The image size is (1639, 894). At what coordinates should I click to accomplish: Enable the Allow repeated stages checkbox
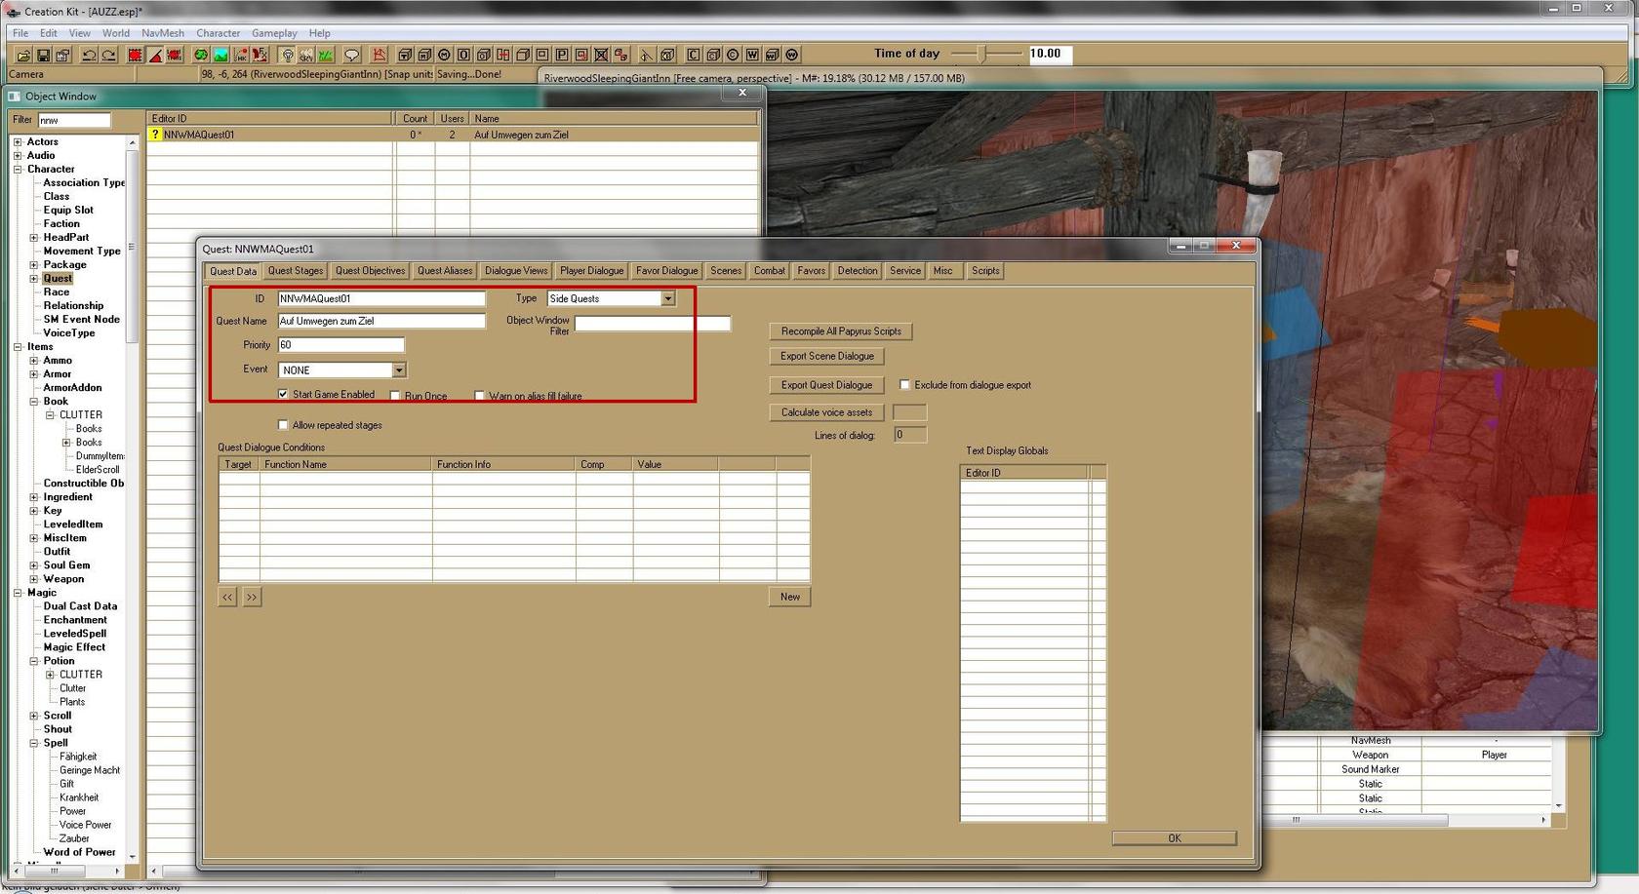click(283, 425)
